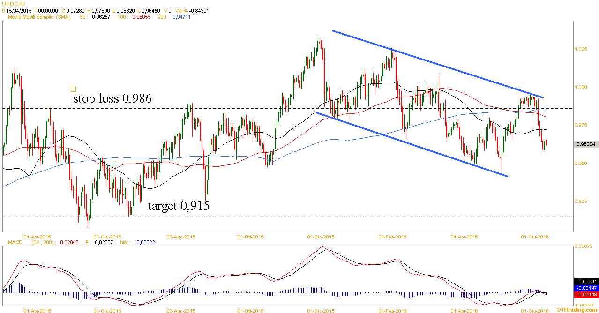The height and width of the screenshot is (313, 599).
Task: Click the 01-Dic-2015 date marker on price chart axis
Action: (321, 237)
